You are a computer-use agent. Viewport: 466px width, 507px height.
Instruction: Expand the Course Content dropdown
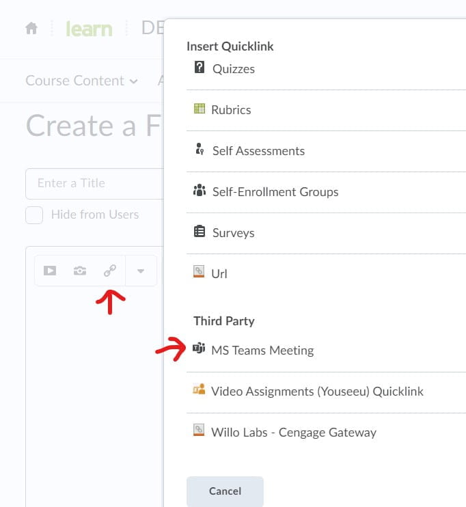coord(81,81)
